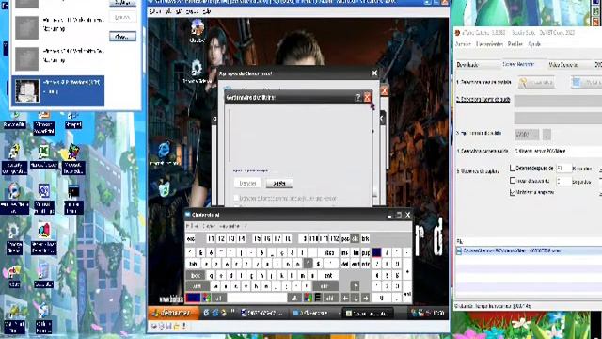The height and width of the screenshot is (339, 602).
Task: Select the second virtual machine entry in the list
Action: pos(58,27)
